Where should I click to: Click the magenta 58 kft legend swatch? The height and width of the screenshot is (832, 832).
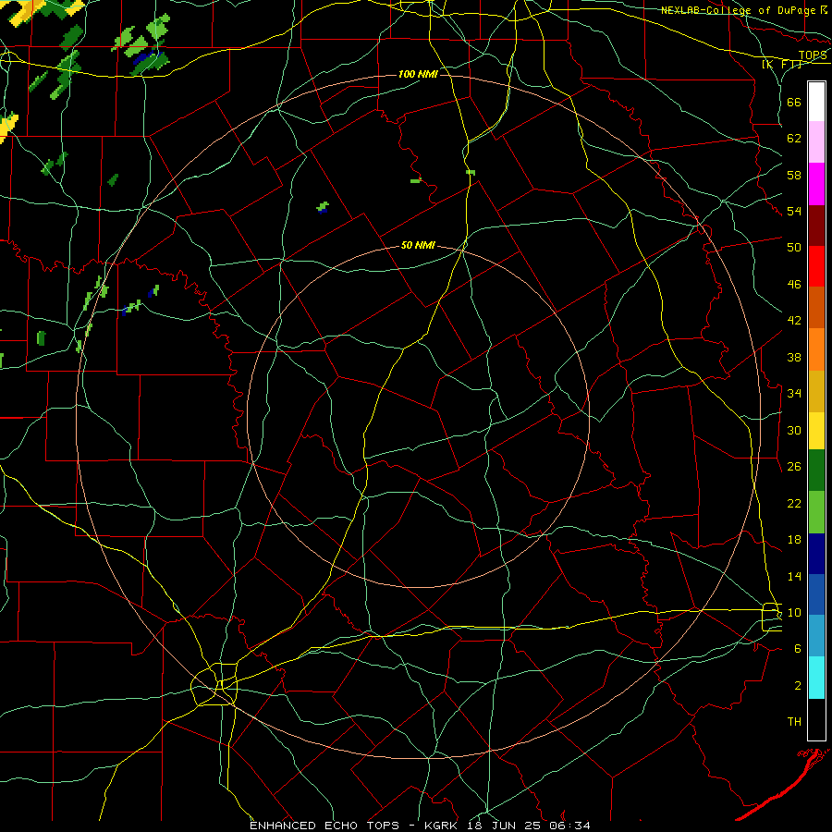click(x=816, y=184)
